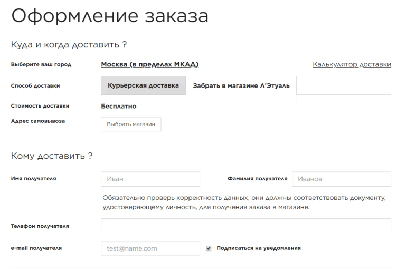This screenshot has width=397, height=269.
Task: Click the Адрес самовывоза label
Action: (x=37, y=121)
